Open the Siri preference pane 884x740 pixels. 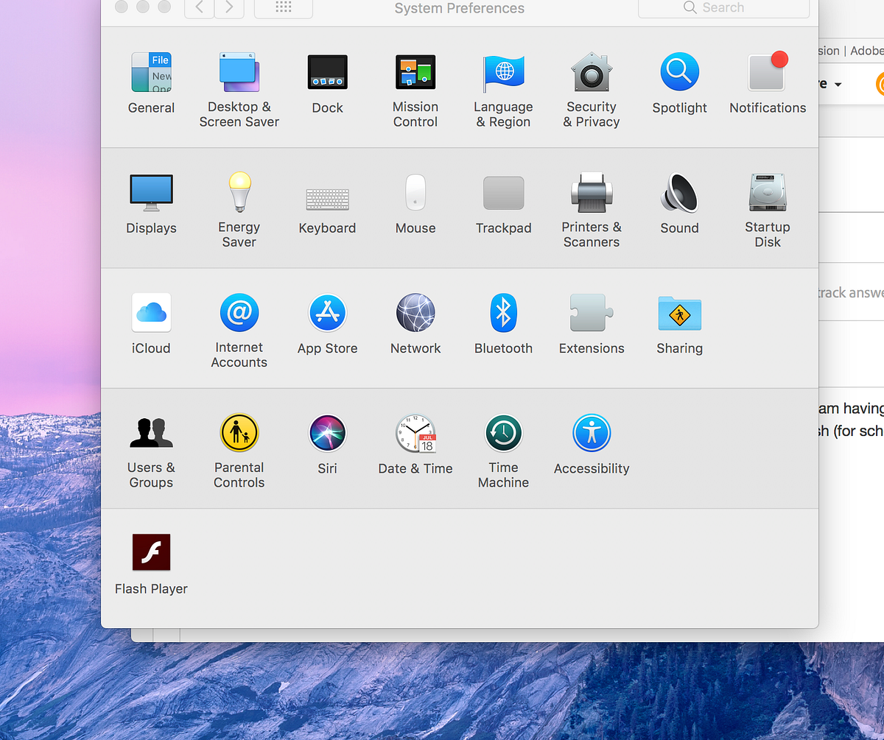point(327,433)
